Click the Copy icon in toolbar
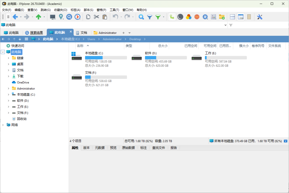 pyautogui.click(x=88, y=17)
